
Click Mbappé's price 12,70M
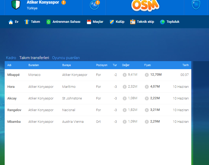pyautogui.click(x=156, y=75)
